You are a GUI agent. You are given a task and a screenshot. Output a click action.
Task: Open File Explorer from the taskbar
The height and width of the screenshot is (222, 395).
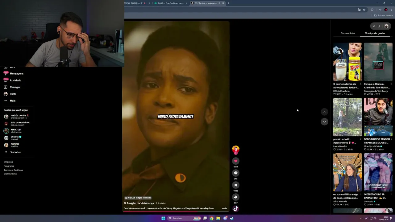pos(218,218)
